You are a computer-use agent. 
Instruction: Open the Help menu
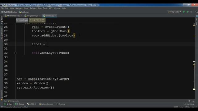64,8
